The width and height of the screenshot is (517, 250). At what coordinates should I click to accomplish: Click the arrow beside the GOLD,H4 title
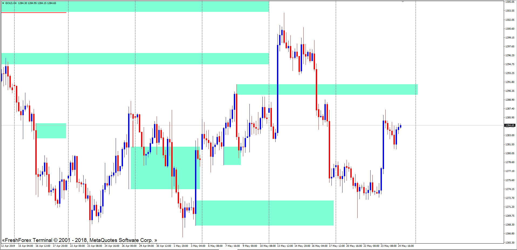[x=3, y=3]
